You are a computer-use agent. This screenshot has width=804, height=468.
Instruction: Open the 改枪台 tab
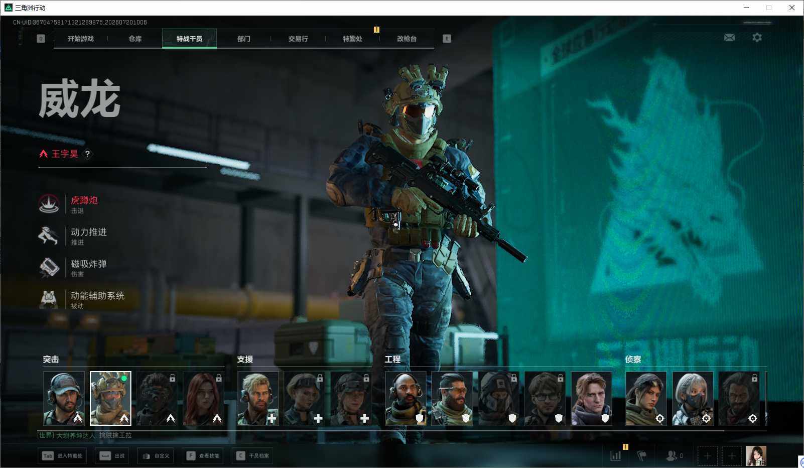tap(407, 39)
